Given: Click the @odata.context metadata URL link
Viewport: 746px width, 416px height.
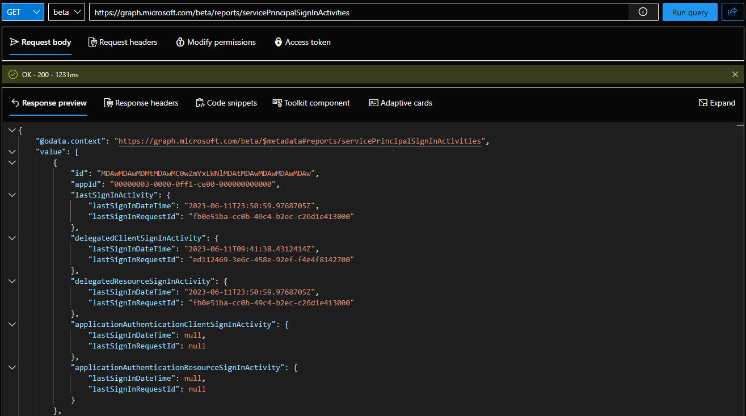Looking at the screenshot, I should (299, 141).
